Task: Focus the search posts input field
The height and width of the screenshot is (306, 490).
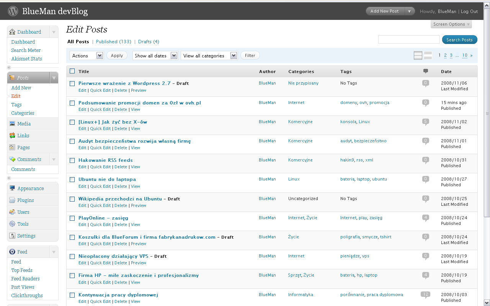Action: coord(409,39)
